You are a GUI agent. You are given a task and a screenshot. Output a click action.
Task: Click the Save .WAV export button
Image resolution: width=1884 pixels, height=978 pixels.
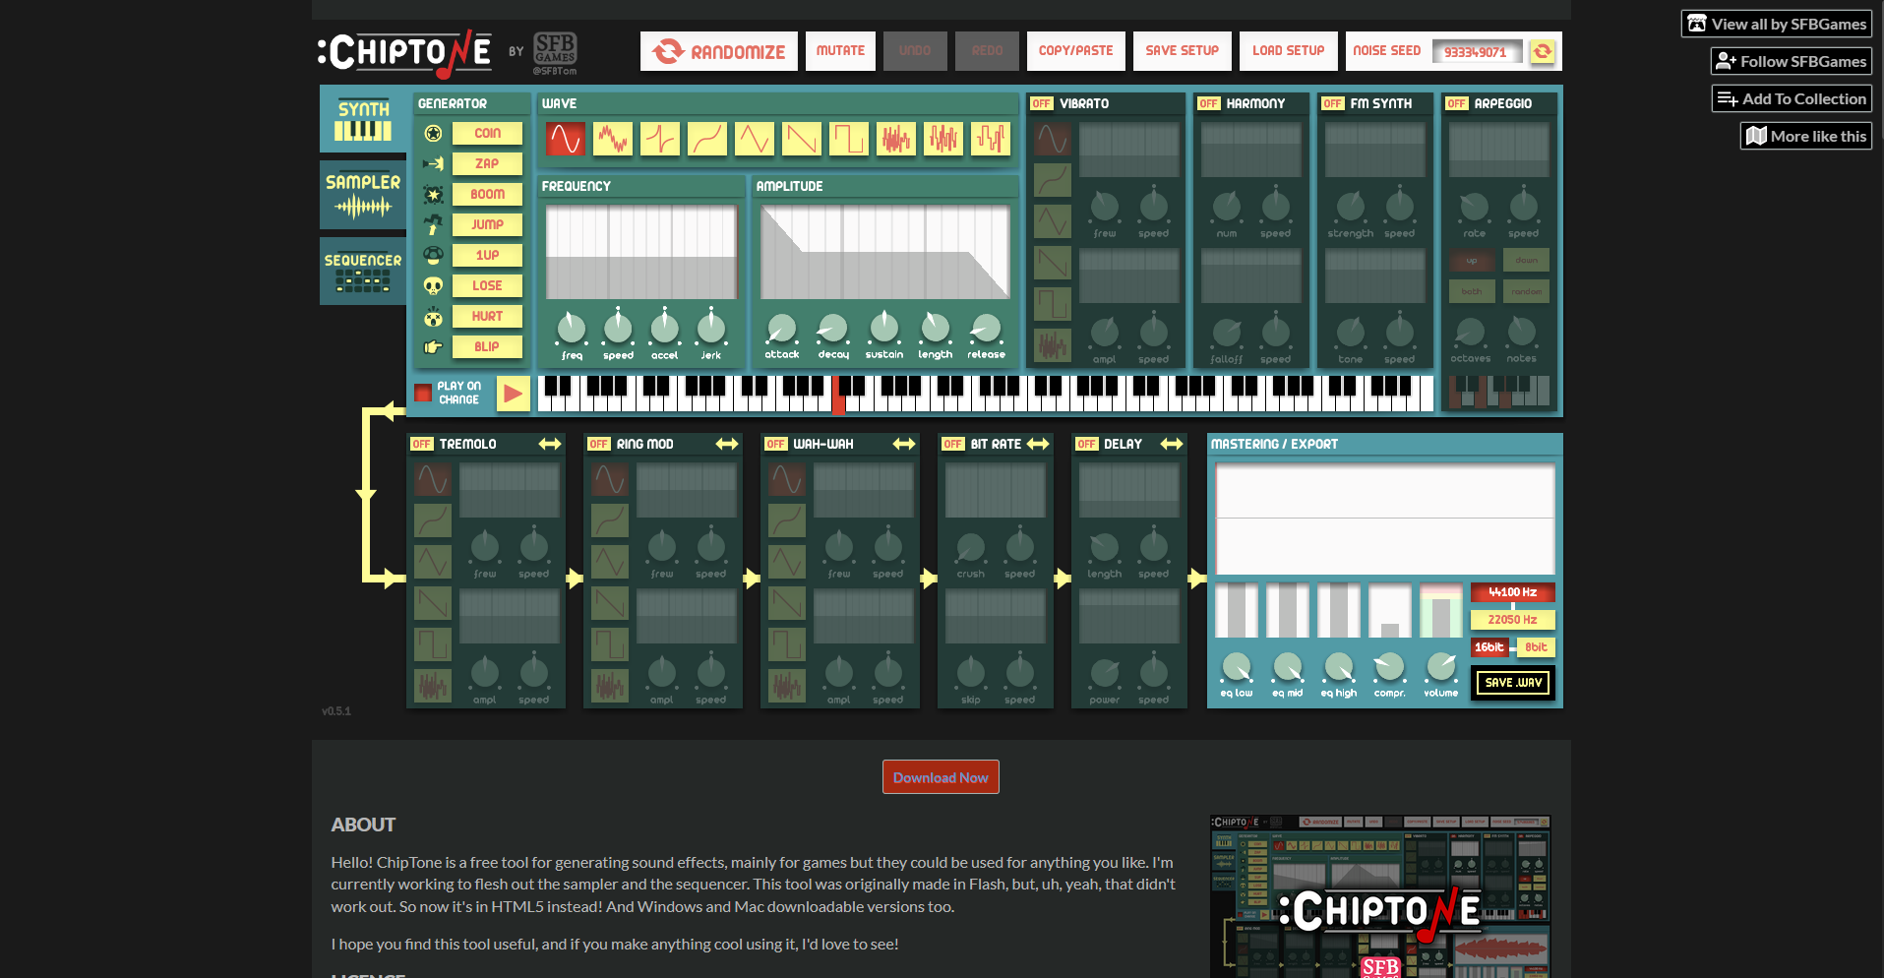point(1513,683)
